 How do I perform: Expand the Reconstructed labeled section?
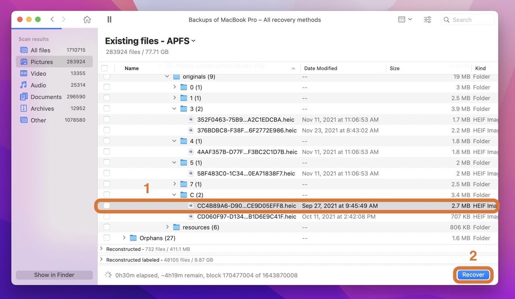click(x=101, y=260)
